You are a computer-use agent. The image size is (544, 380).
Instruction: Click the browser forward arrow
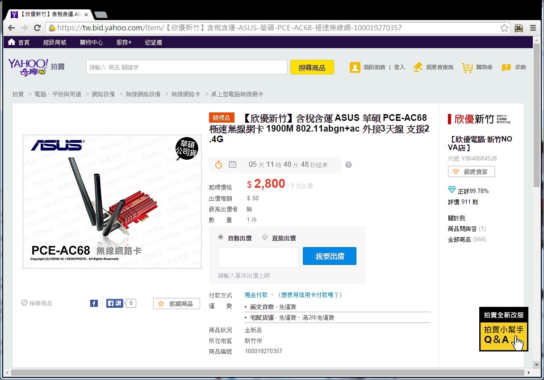[x=24, y=28]
